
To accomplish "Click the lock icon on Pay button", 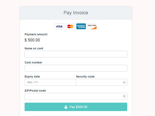I will 66,107.
